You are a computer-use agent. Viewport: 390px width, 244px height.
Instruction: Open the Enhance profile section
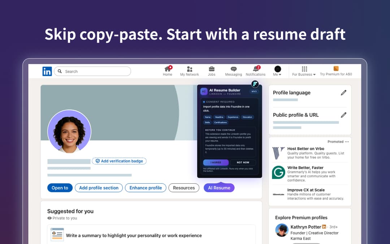(146, 188)
